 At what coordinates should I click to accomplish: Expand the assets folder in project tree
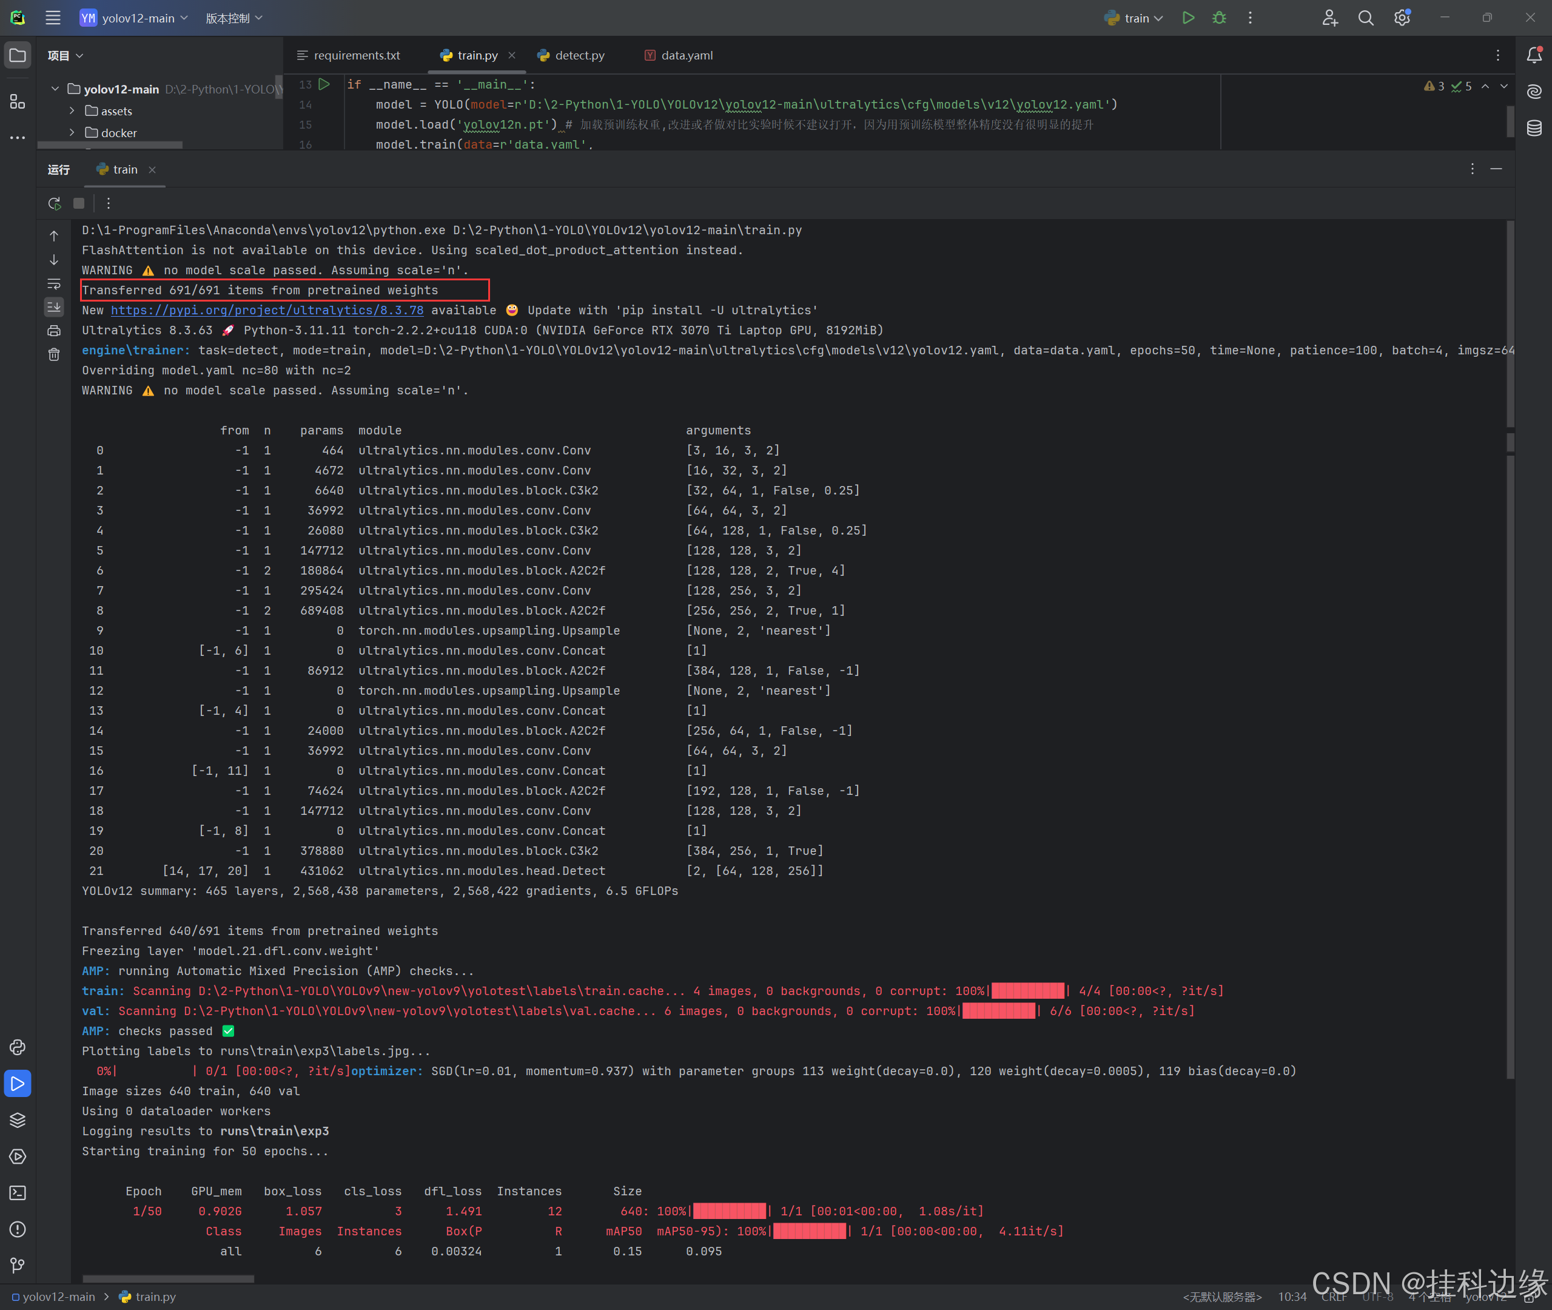click(72, 110)
